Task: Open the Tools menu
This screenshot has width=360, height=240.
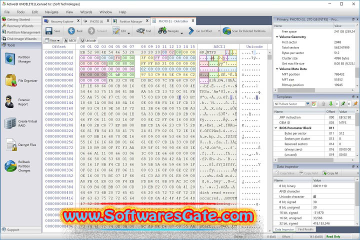Action: pyautogui.click(x=20, y=12)
